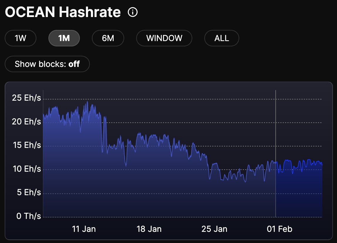Select the 1W time range
The width and height of the screenshot is (337, 243).
(x=21, y=38)
